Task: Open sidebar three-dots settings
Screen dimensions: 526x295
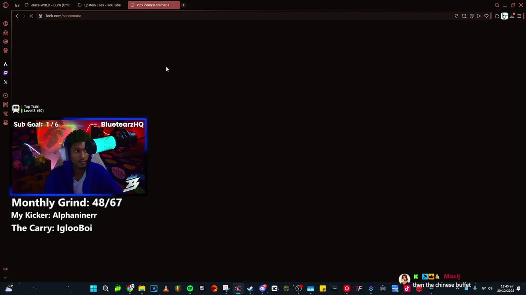Action: pos(6,277)
